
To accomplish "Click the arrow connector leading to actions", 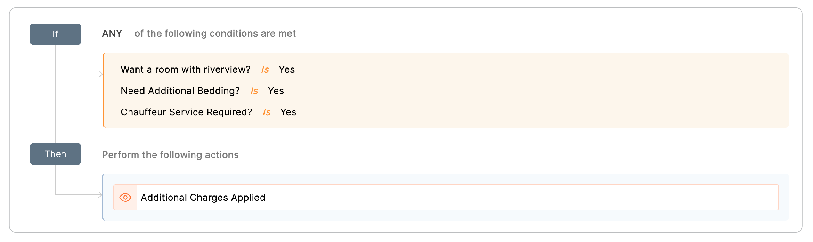I will [79, 194].
